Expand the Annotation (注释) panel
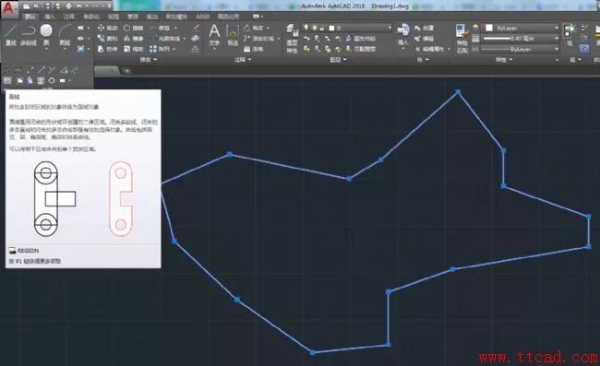 click(243, 59)
